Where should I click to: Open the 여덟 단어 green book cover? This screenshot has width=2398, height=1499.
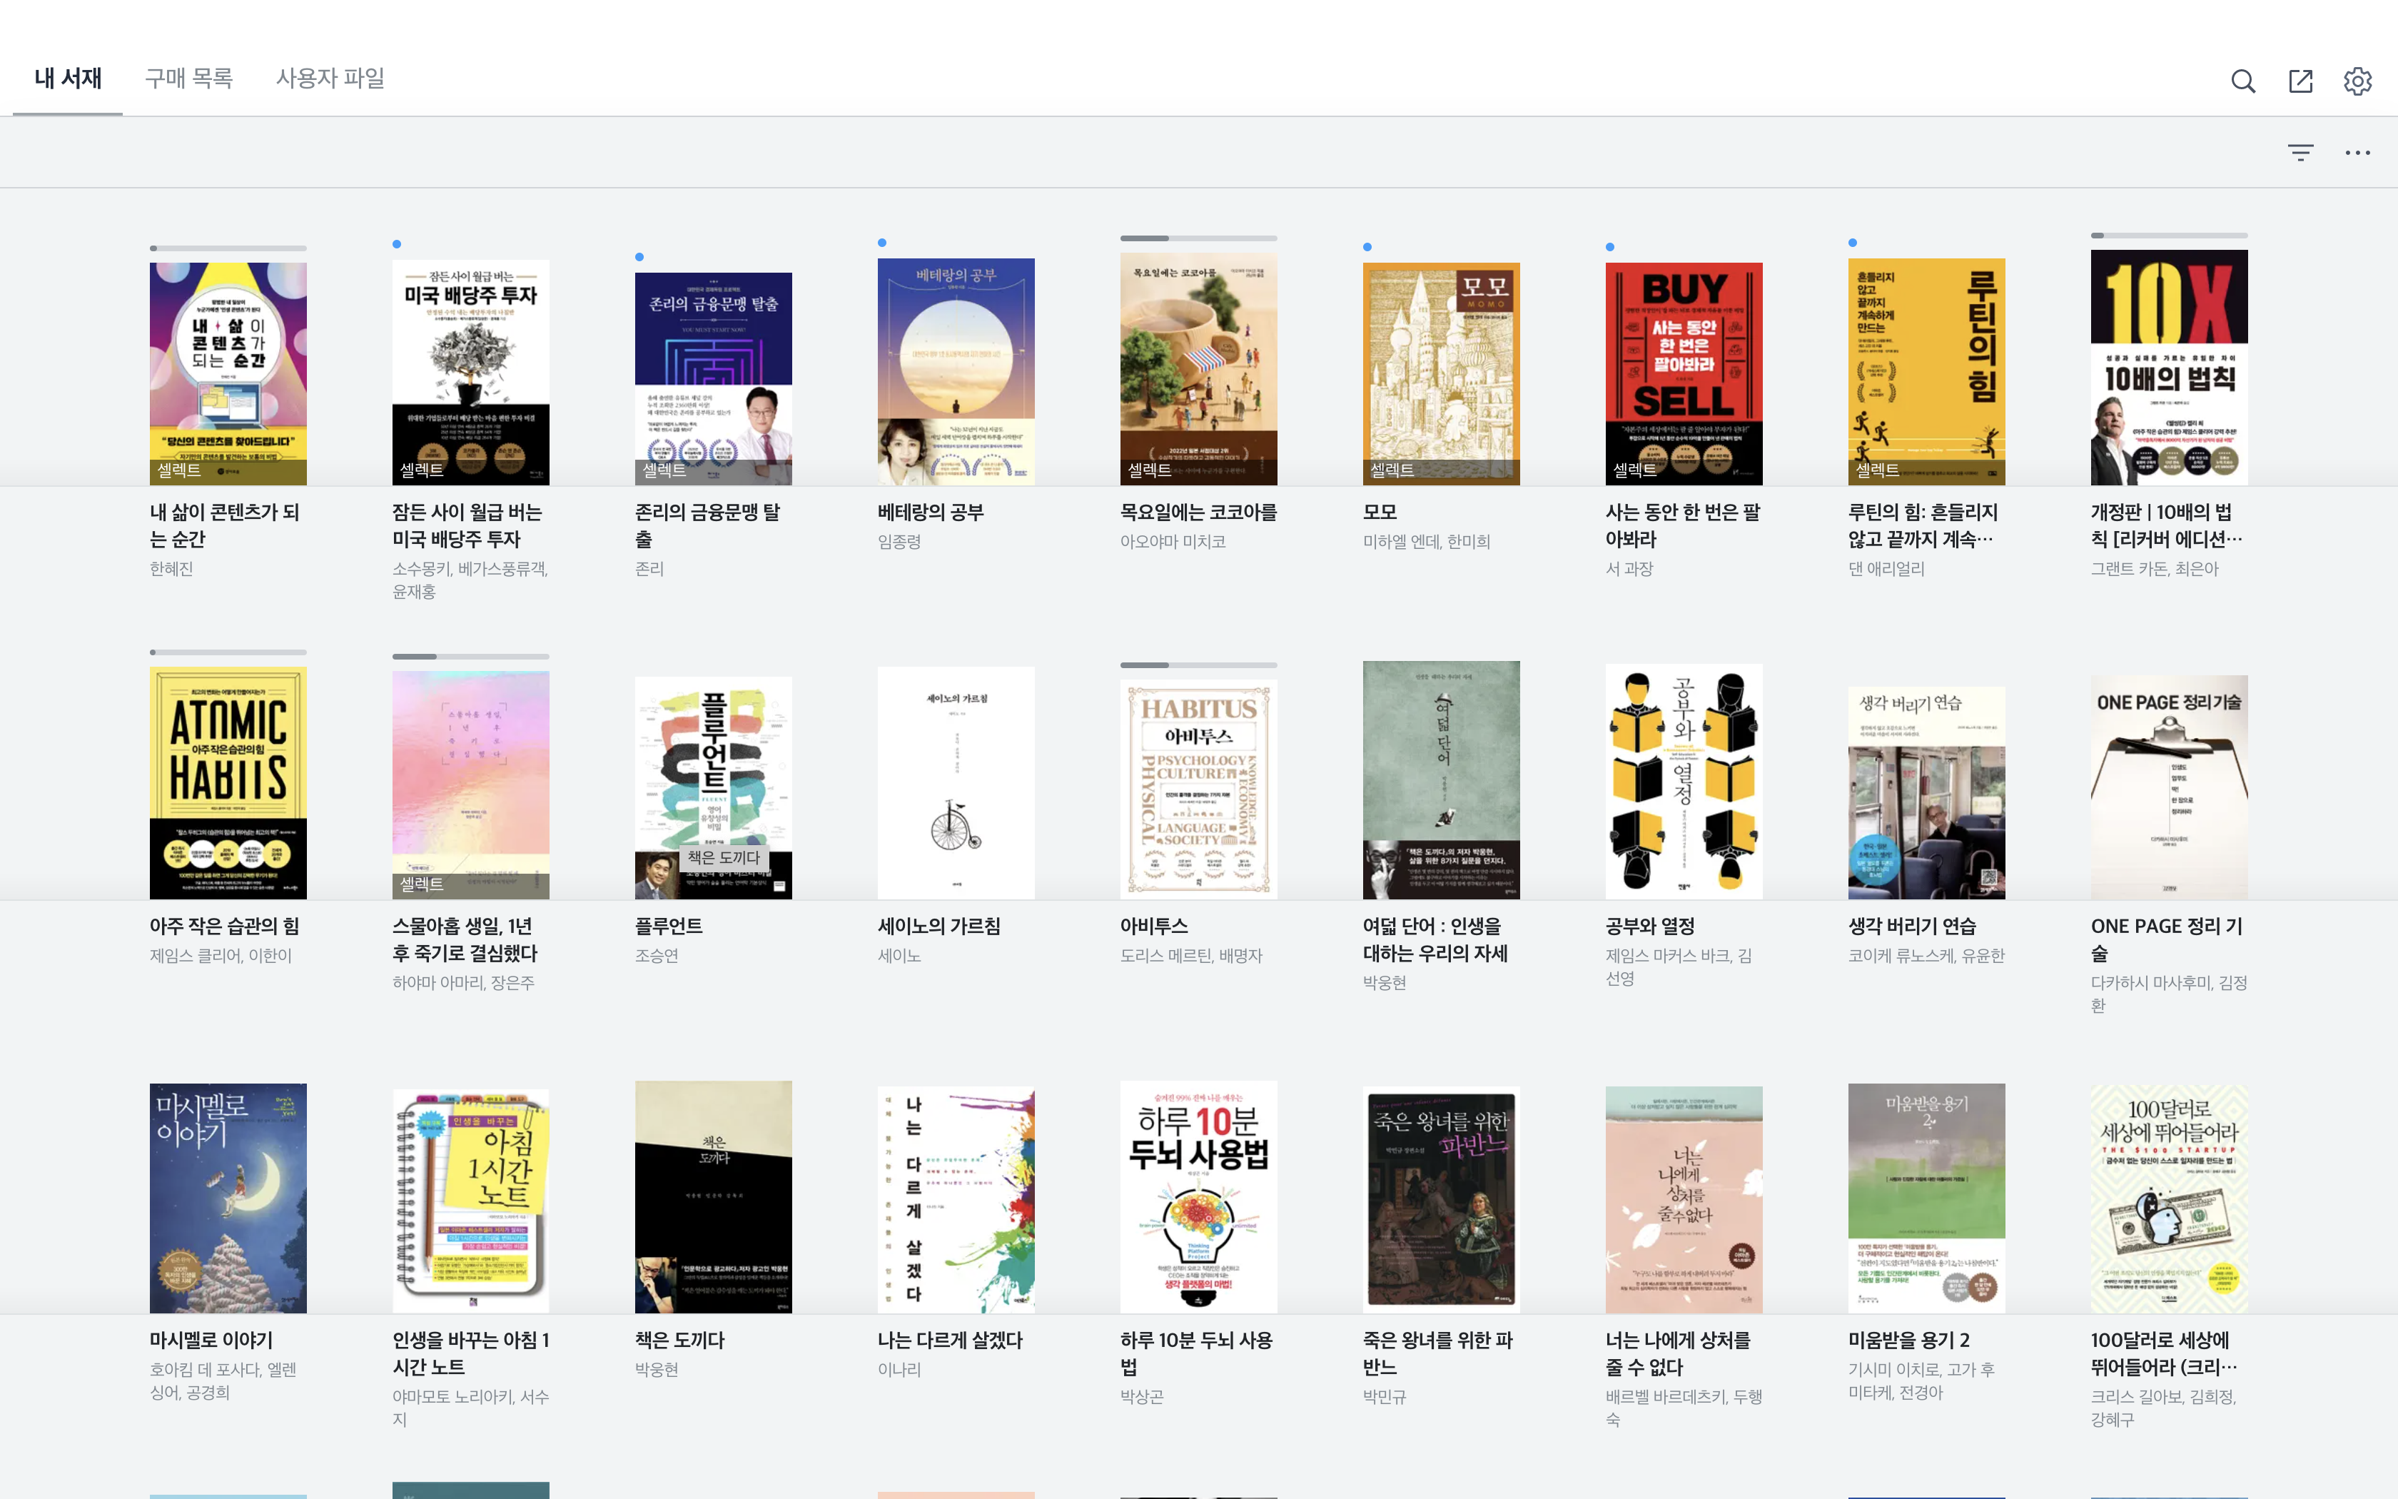1442,780
